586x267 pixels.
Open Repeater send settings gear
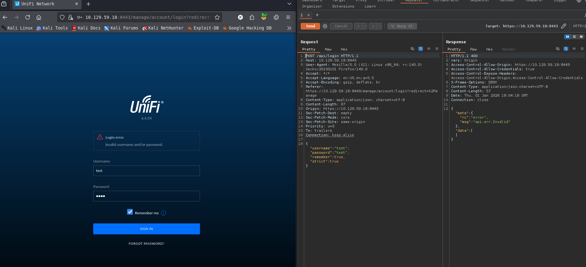tap(325, 26)
